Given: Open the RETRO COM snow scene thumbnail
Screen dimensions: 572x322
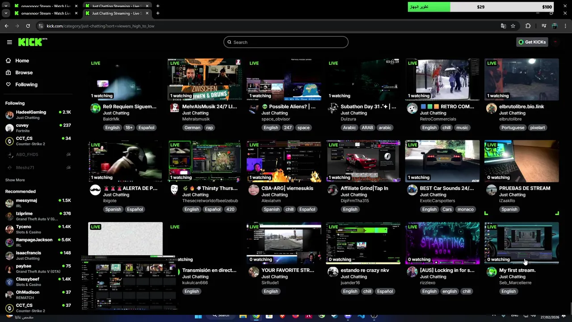Looking at the screenshot, I should pos(442,79).
